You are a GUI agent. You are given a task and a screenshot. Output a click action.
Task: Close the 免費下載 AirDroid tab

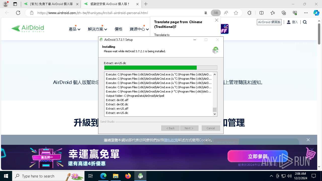[77, 4]
